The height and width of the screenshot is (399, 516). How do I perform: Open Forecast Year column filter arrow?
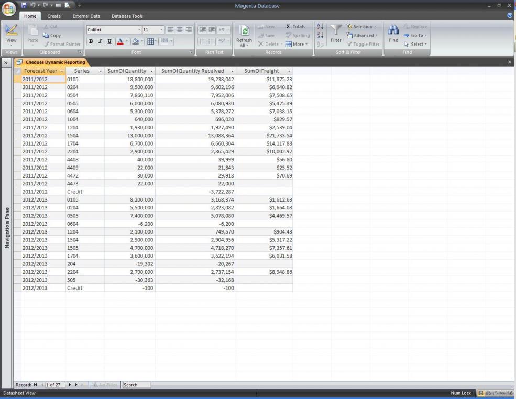point(62,71)
